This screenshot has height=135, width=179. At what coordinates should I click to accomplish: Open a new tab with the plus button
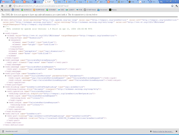(x=161, y=2)
